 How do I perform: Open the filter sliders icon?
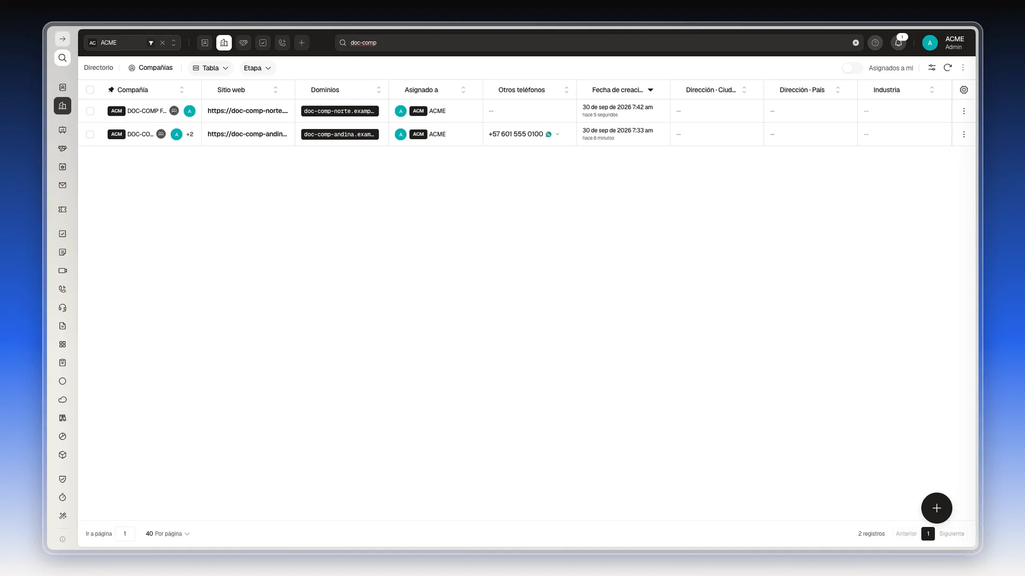pyautogui.click(x=932, y=68)
